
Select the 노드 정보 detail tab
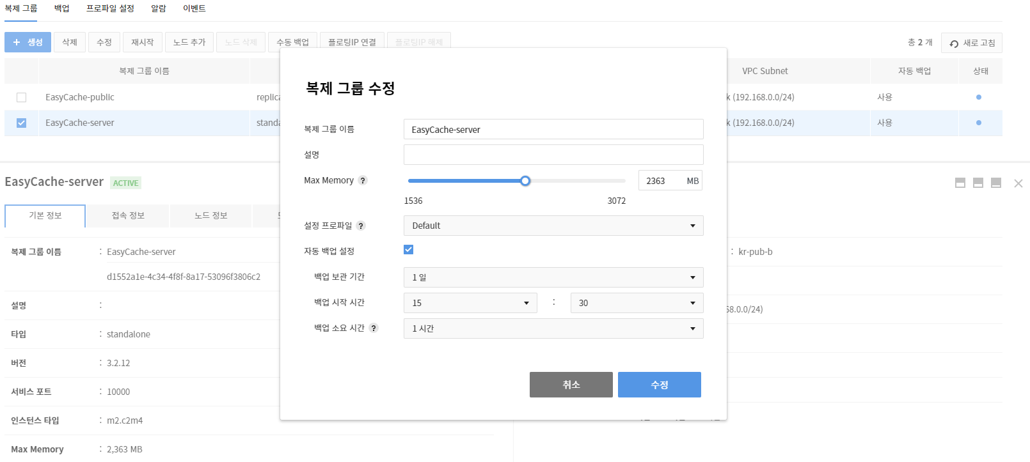[x=211, y=216]
